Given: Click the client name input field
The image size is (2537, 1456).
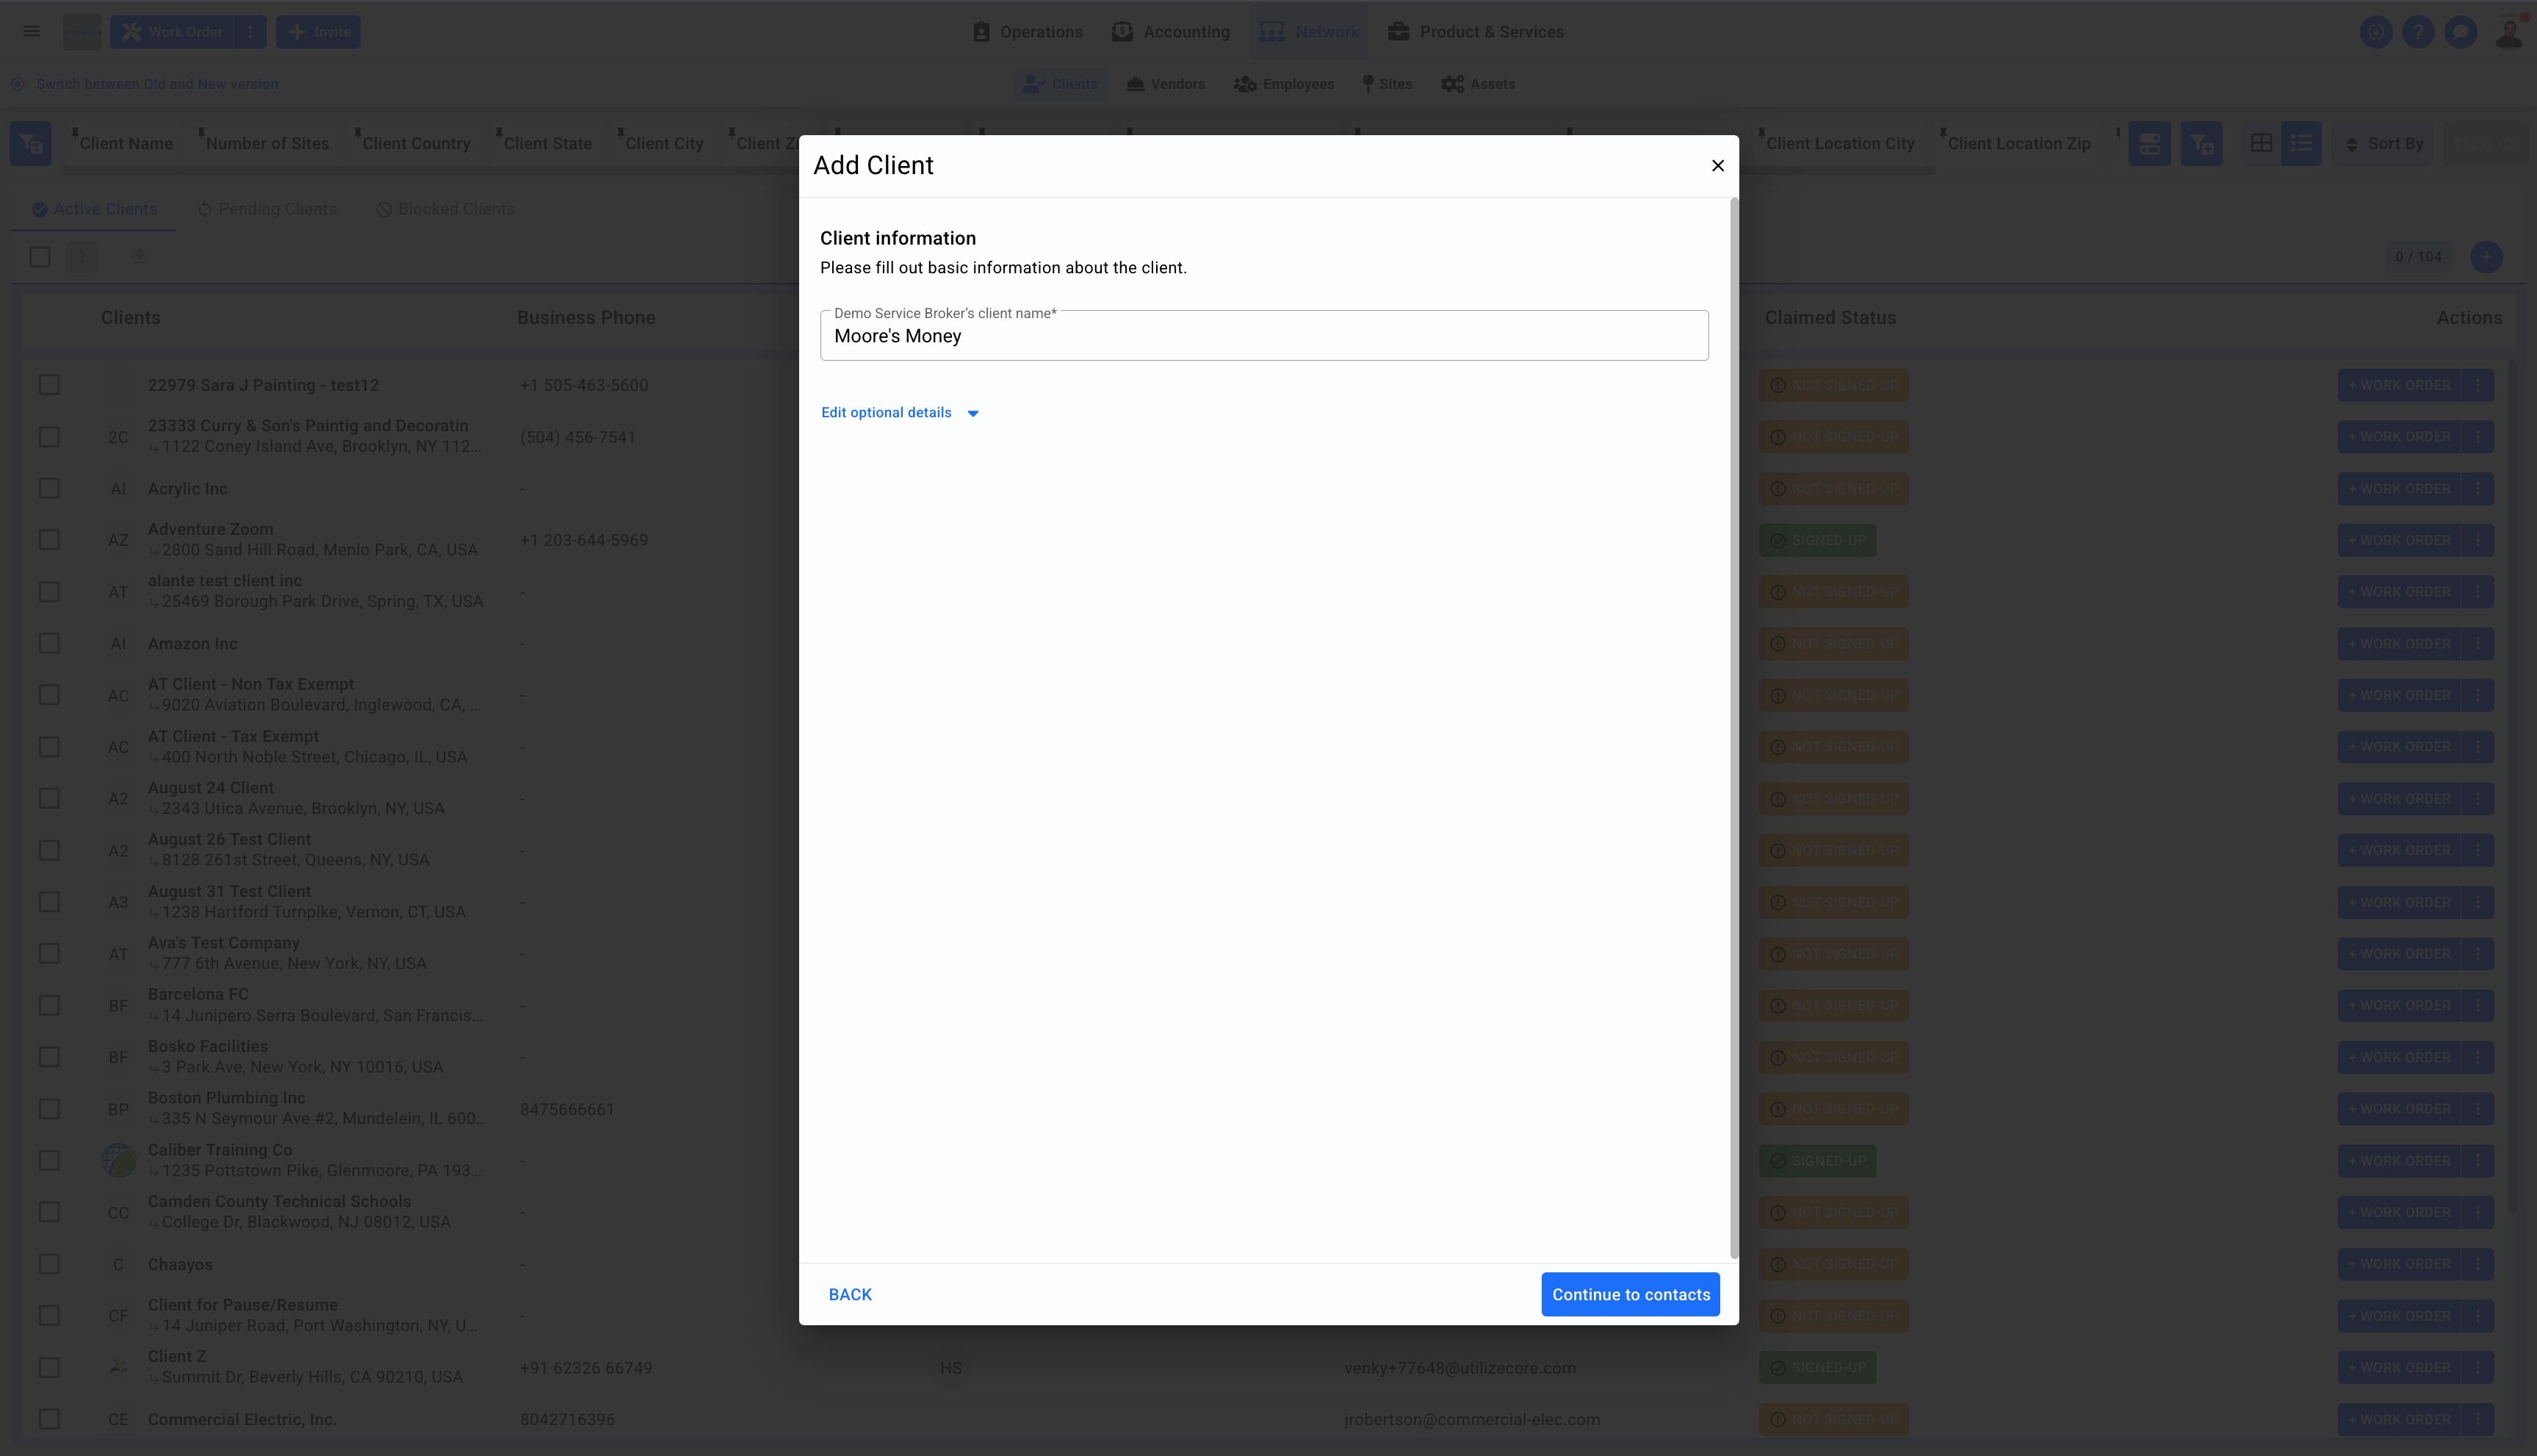Looking at the screenshot, I should pyautogui.click(x=1263, y=337).
